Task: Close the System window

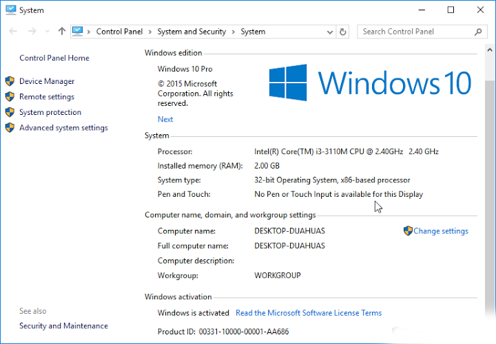Action: [x=480, y=10]
